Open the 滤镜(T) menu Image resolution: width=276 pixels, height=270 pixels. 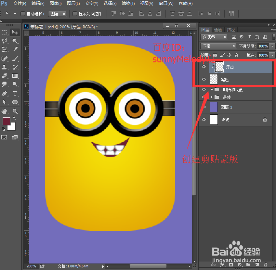tap(128, 3)
